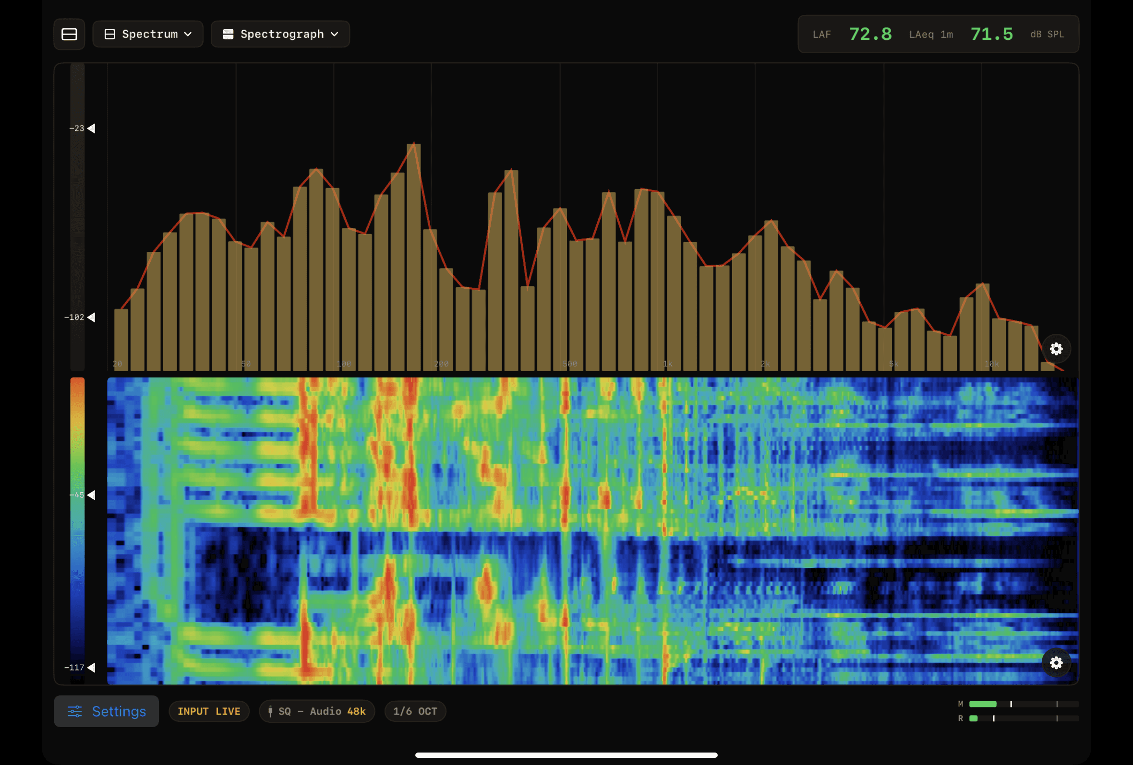Click the dB SPL unit label
Viewport: 1133px width, 765px height.
pyautogui.click(x=1047, y=35)
